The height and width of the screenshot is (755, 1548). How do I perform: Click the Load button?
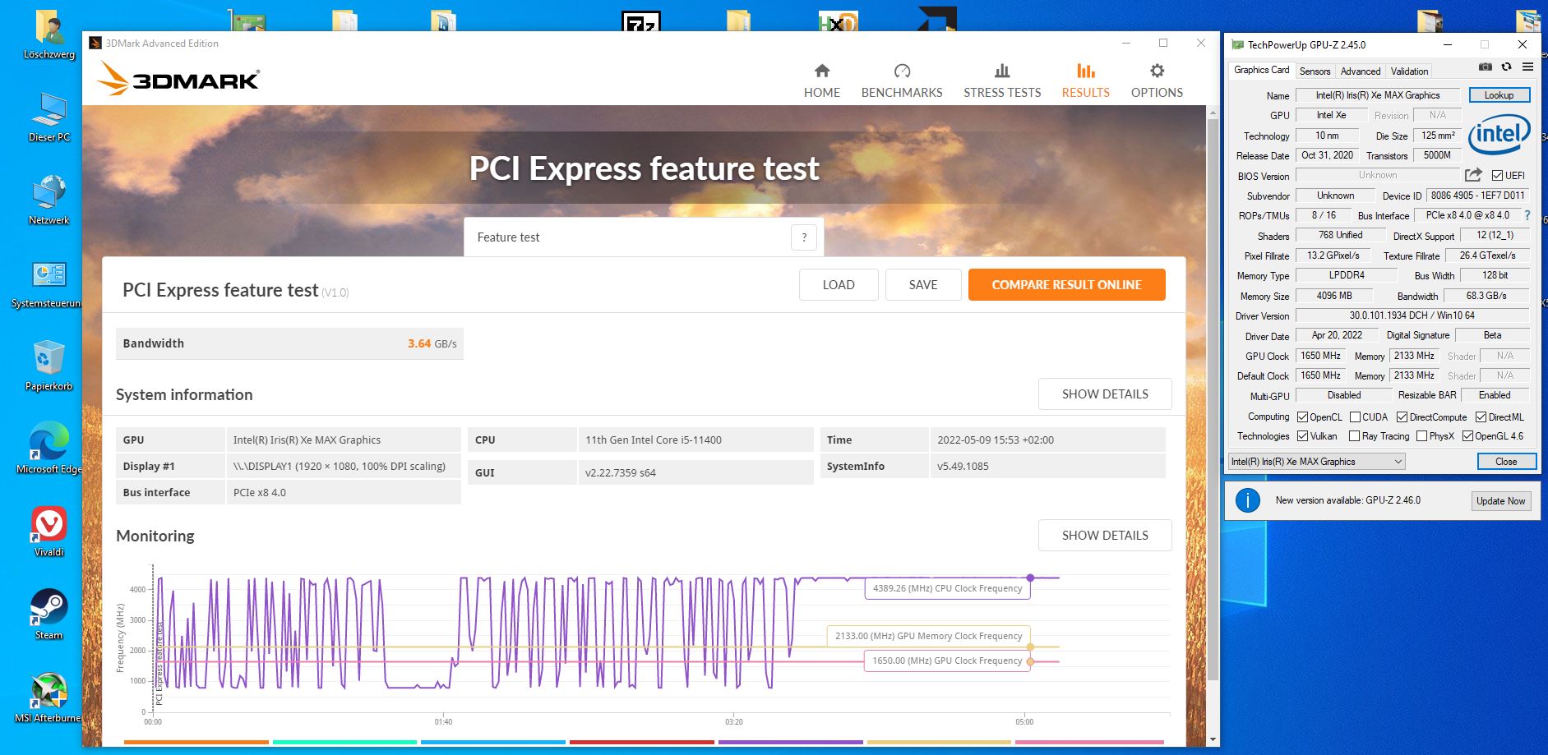[x=839, y=285]
